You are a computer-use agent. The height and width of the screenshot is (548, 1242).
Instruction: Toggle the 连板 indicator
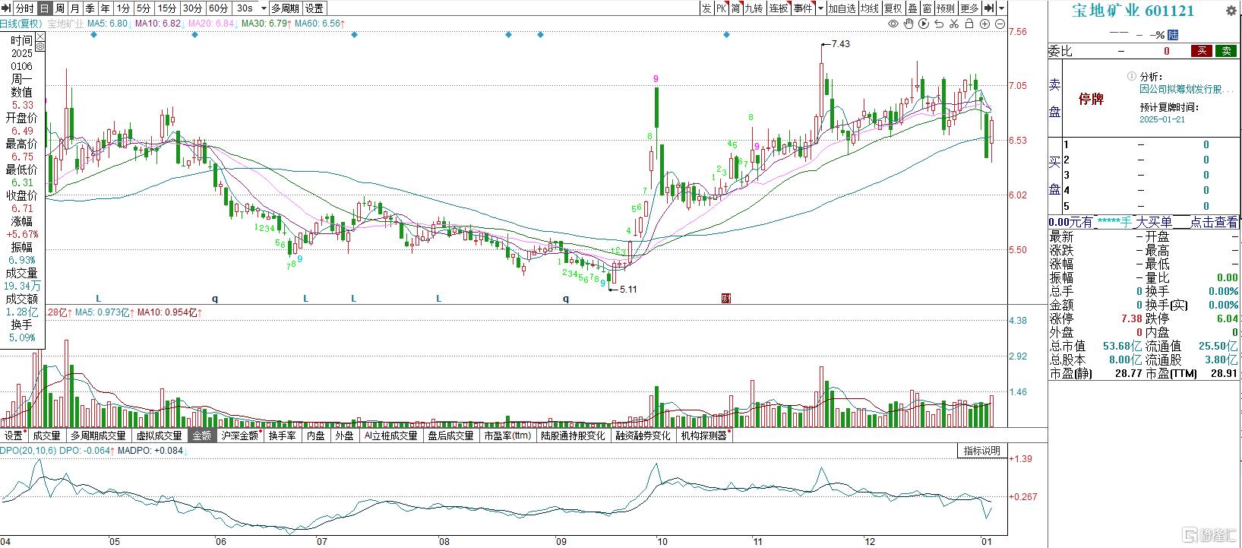pos(779,8)
